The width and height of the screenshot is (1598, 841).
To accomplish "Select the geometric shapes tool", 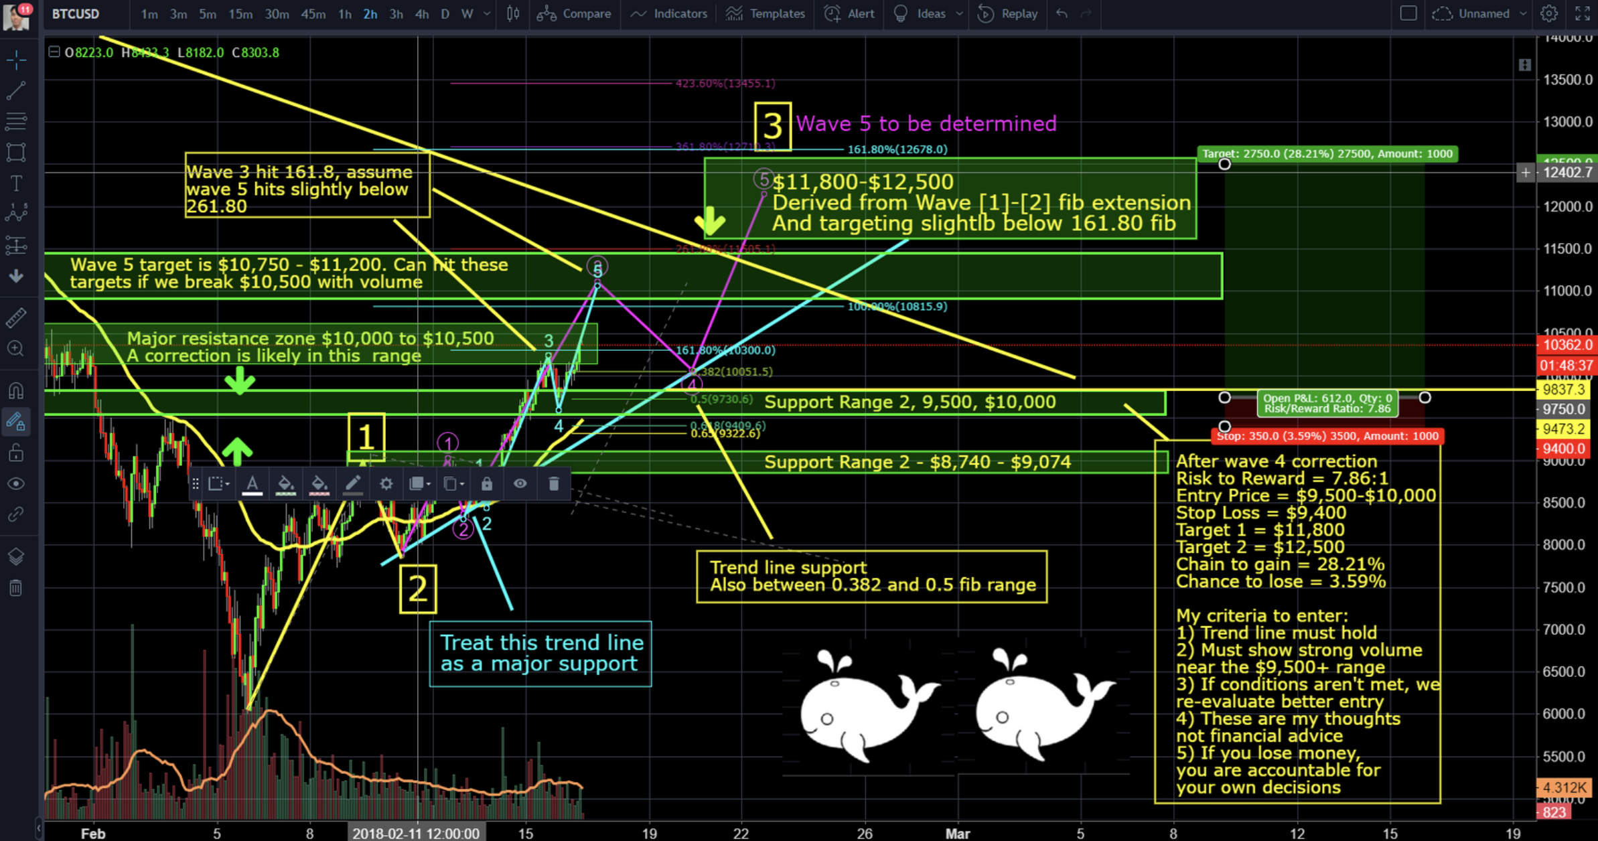I will [16, 153].
